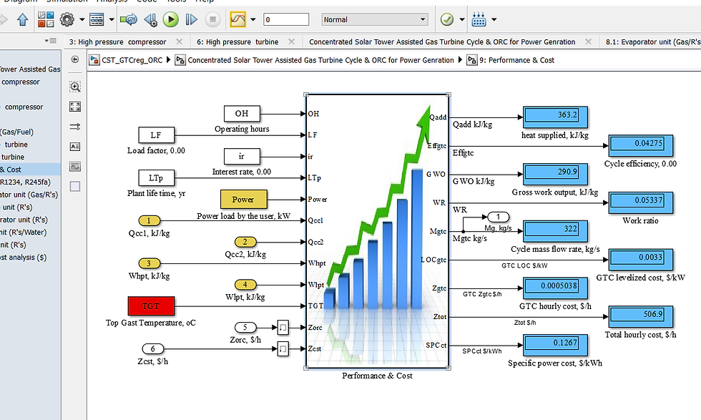Click the Stop simulation button
This screenshot has width=701, height=420.
coord(213,19)
